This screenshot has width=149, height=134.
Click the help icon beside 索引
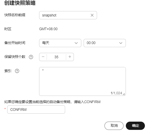tap(17, 71)
